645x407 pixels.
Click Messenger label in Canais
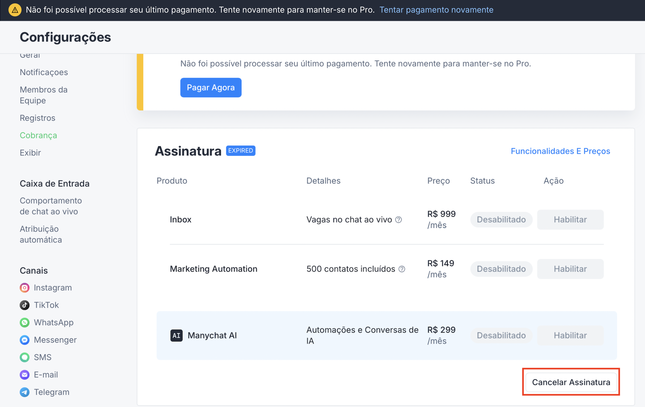(x=55, y=340)
